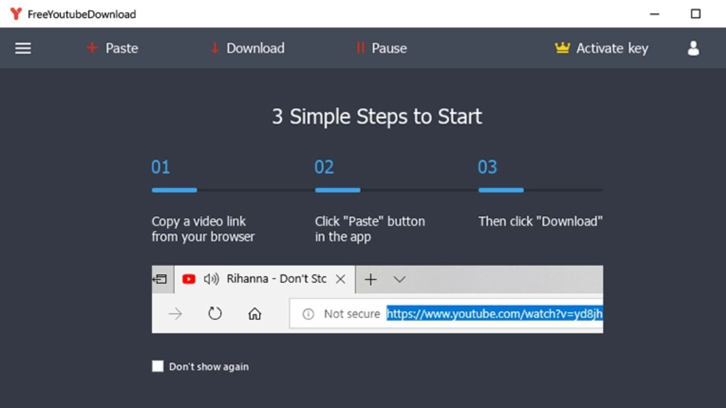Click the FreeYoutubeDownload logo icon

16,14
